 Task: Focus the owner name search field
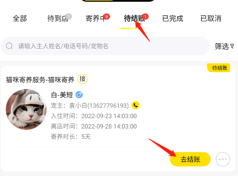click(105, 46)
